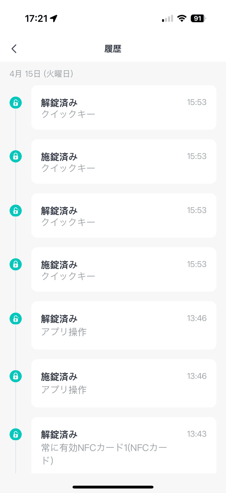
Task: Select the 施錠済み アプリ操作 card at 13:46
Action: (124, 383)
